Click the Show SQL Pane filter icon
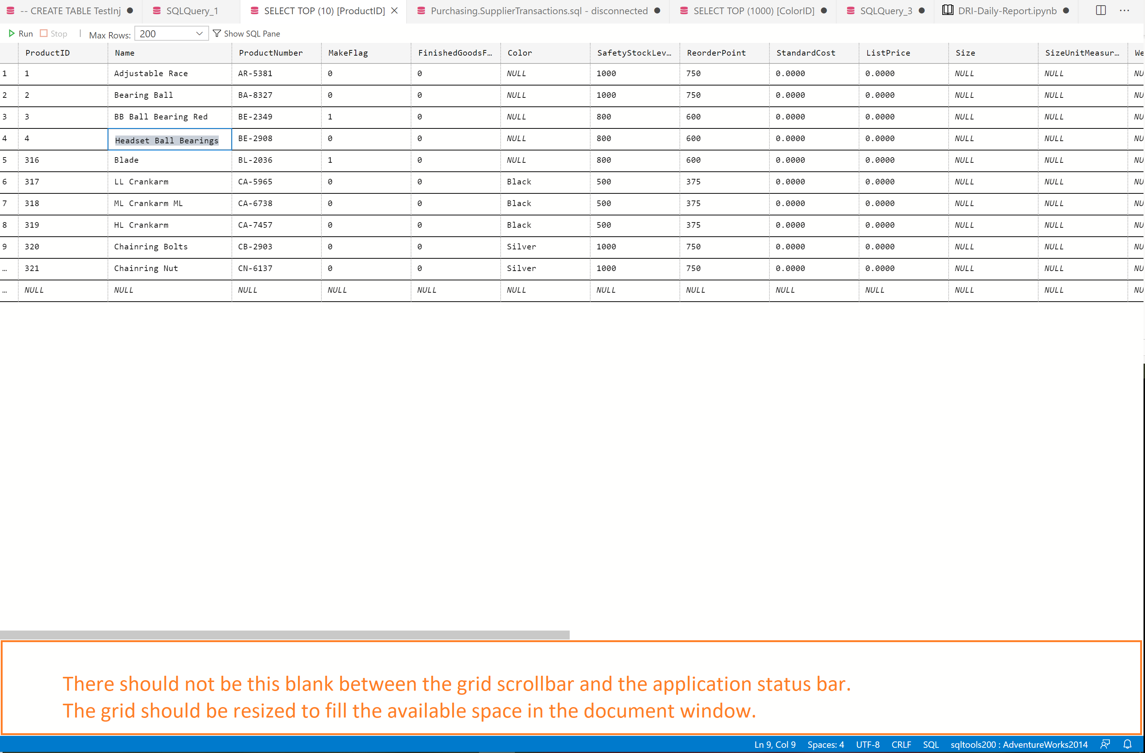Viewport: 1145px width, 753px height. 217,33
